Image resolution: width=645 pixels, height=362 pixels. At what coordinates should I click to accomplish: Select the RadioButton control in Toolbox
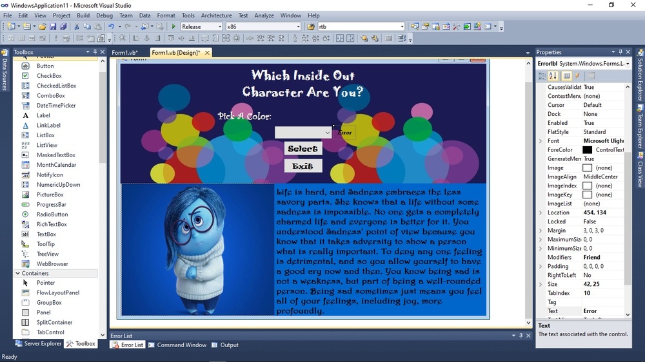click(x=52, y=214)
